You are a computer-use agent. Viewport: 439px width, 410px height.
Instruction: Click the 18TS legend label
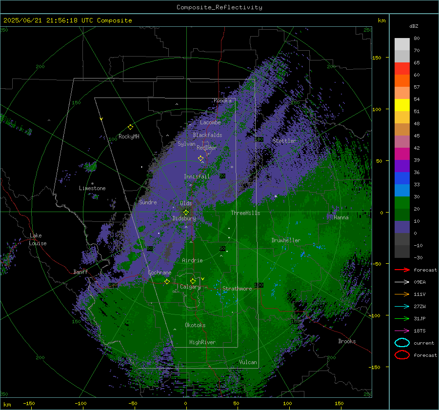pyautogui.click(x=419, y=331)
